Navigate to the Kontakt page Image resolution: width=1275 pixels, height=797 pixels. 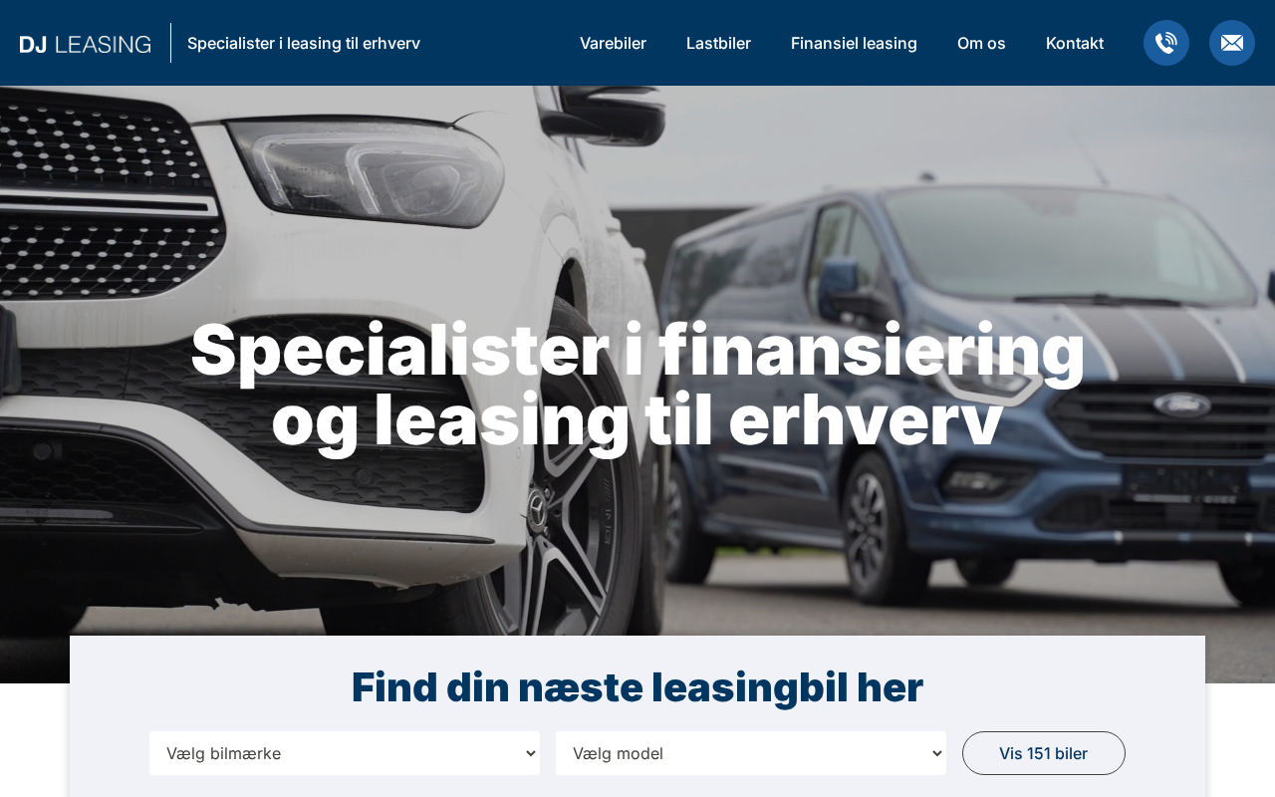coord(1075,43)
